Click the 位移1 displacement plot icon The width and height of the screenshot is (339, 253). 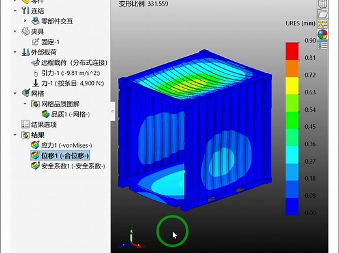[x=35, y=155]
